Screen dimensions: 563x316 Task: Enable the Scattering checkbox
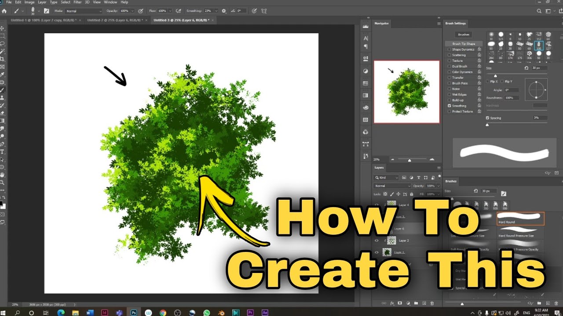[449, 55]
